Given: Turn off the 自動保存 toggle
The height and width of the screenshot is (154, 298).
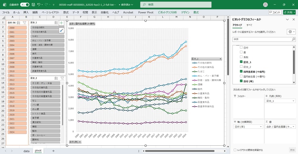Looking at the screenshot, I should click(x=24, y=5).
